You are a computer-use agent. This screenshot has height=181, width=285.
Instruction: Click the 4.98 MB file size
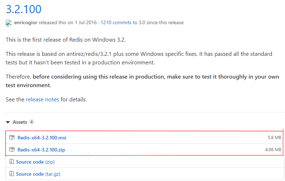(x=273, y=150)
